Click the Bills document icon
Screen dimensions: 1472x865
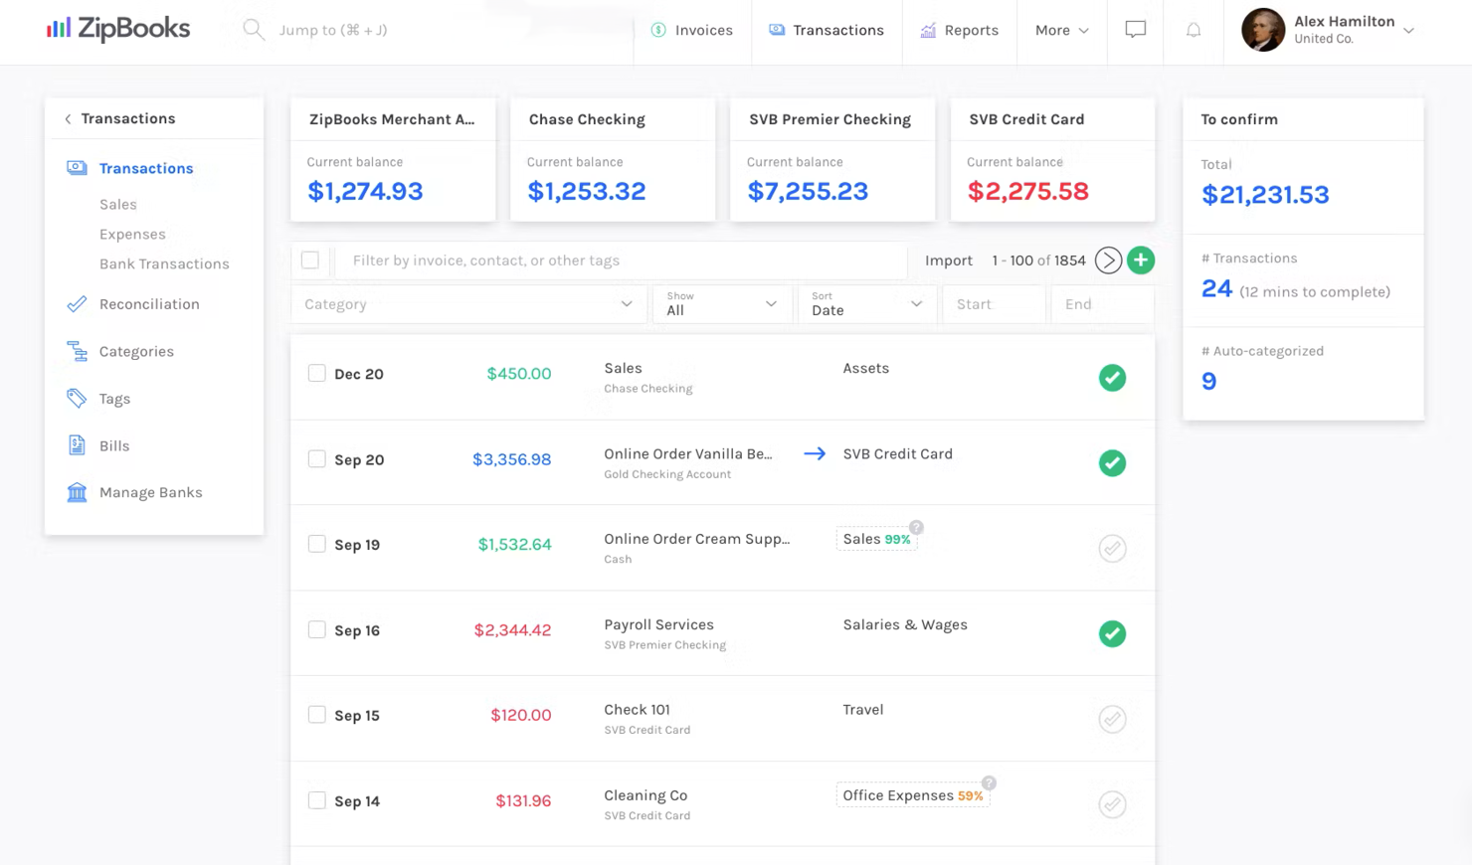pyautogui.click(x=77, y=445)
